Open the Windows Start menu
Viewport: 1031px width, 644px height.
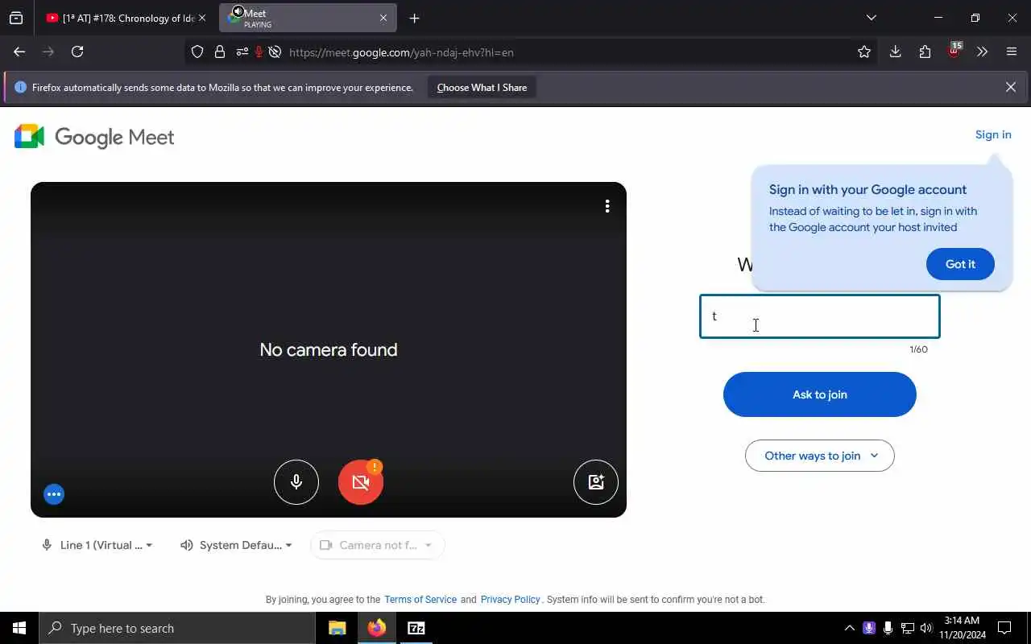pos(19,628)
